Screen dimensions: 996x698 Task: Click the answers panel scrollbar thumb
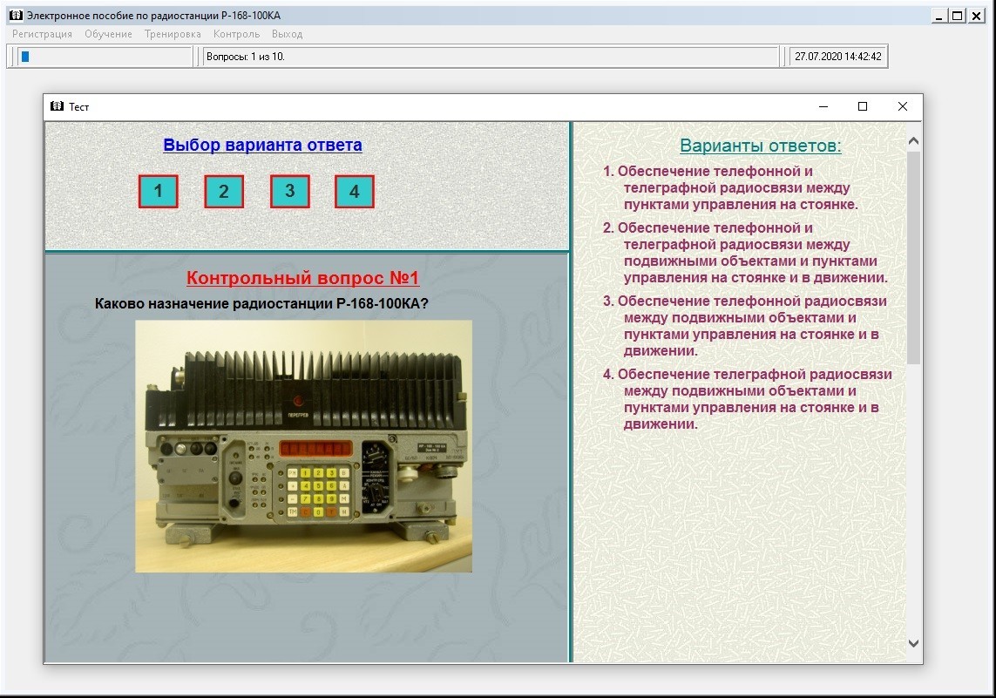tap(913, 257)
